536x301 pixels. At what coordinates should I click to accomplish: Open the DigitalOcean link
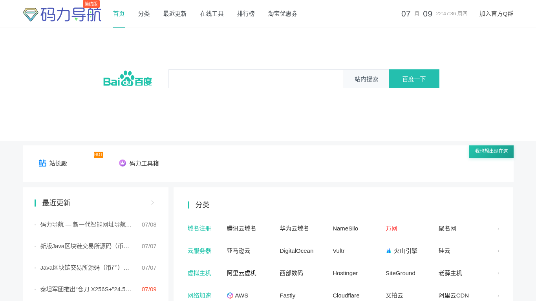(296, 251)
